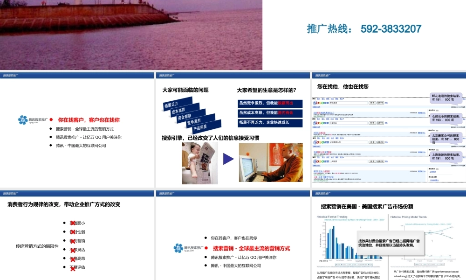Click the callout 鲜花速递的搜索结果
Viewport: 466px width, 280px height.
(446, 98)
